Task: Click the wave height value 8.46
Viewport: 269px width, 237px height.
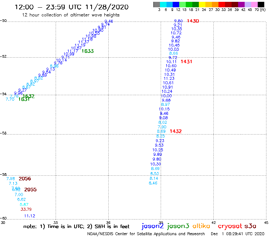Action: tap(153, 183)
